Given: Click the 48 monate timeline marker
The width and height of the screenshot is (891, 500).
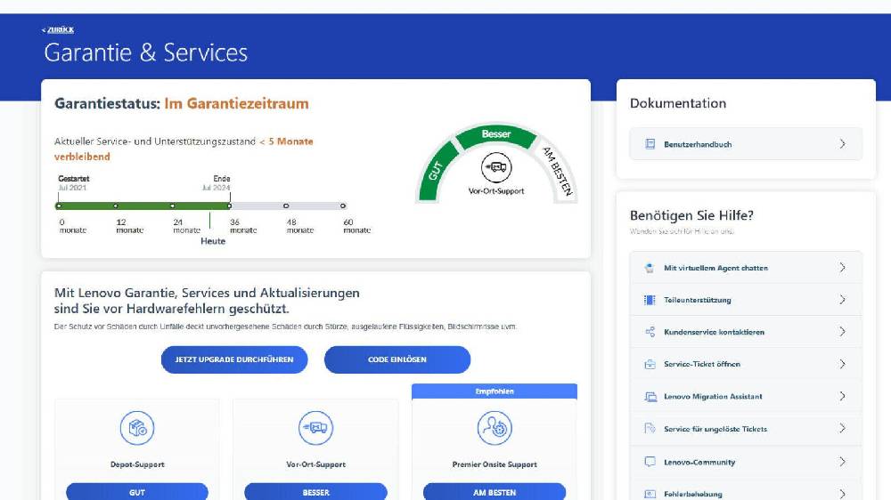Looking at the screenshot, I should pyautogui.click(x=286, y=206).
